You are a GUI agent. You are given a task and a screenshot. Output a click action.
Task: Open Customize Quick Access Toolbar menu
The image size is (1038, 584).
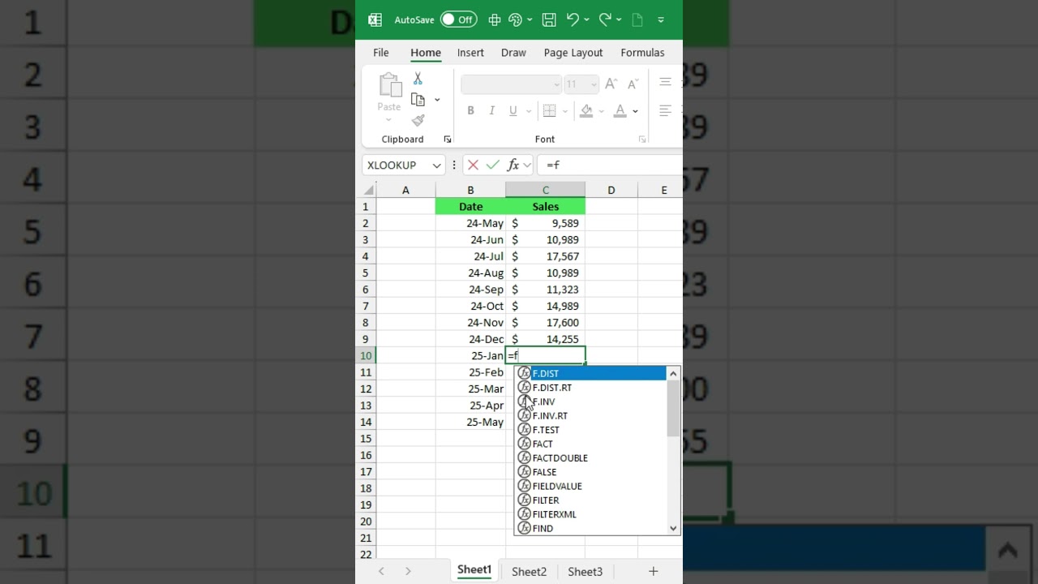pos(661,19)
